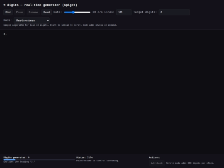Click the "Status: Idle" text
The image size is (224, 168).
coord(85,158)
